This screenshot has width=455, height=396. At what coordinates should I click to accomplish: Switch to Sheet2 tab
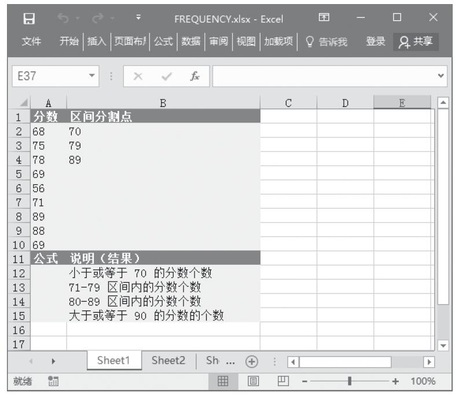[168, 360]
